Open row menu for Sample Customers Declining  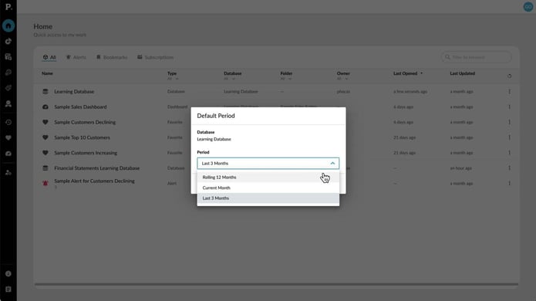coord(509,122)
